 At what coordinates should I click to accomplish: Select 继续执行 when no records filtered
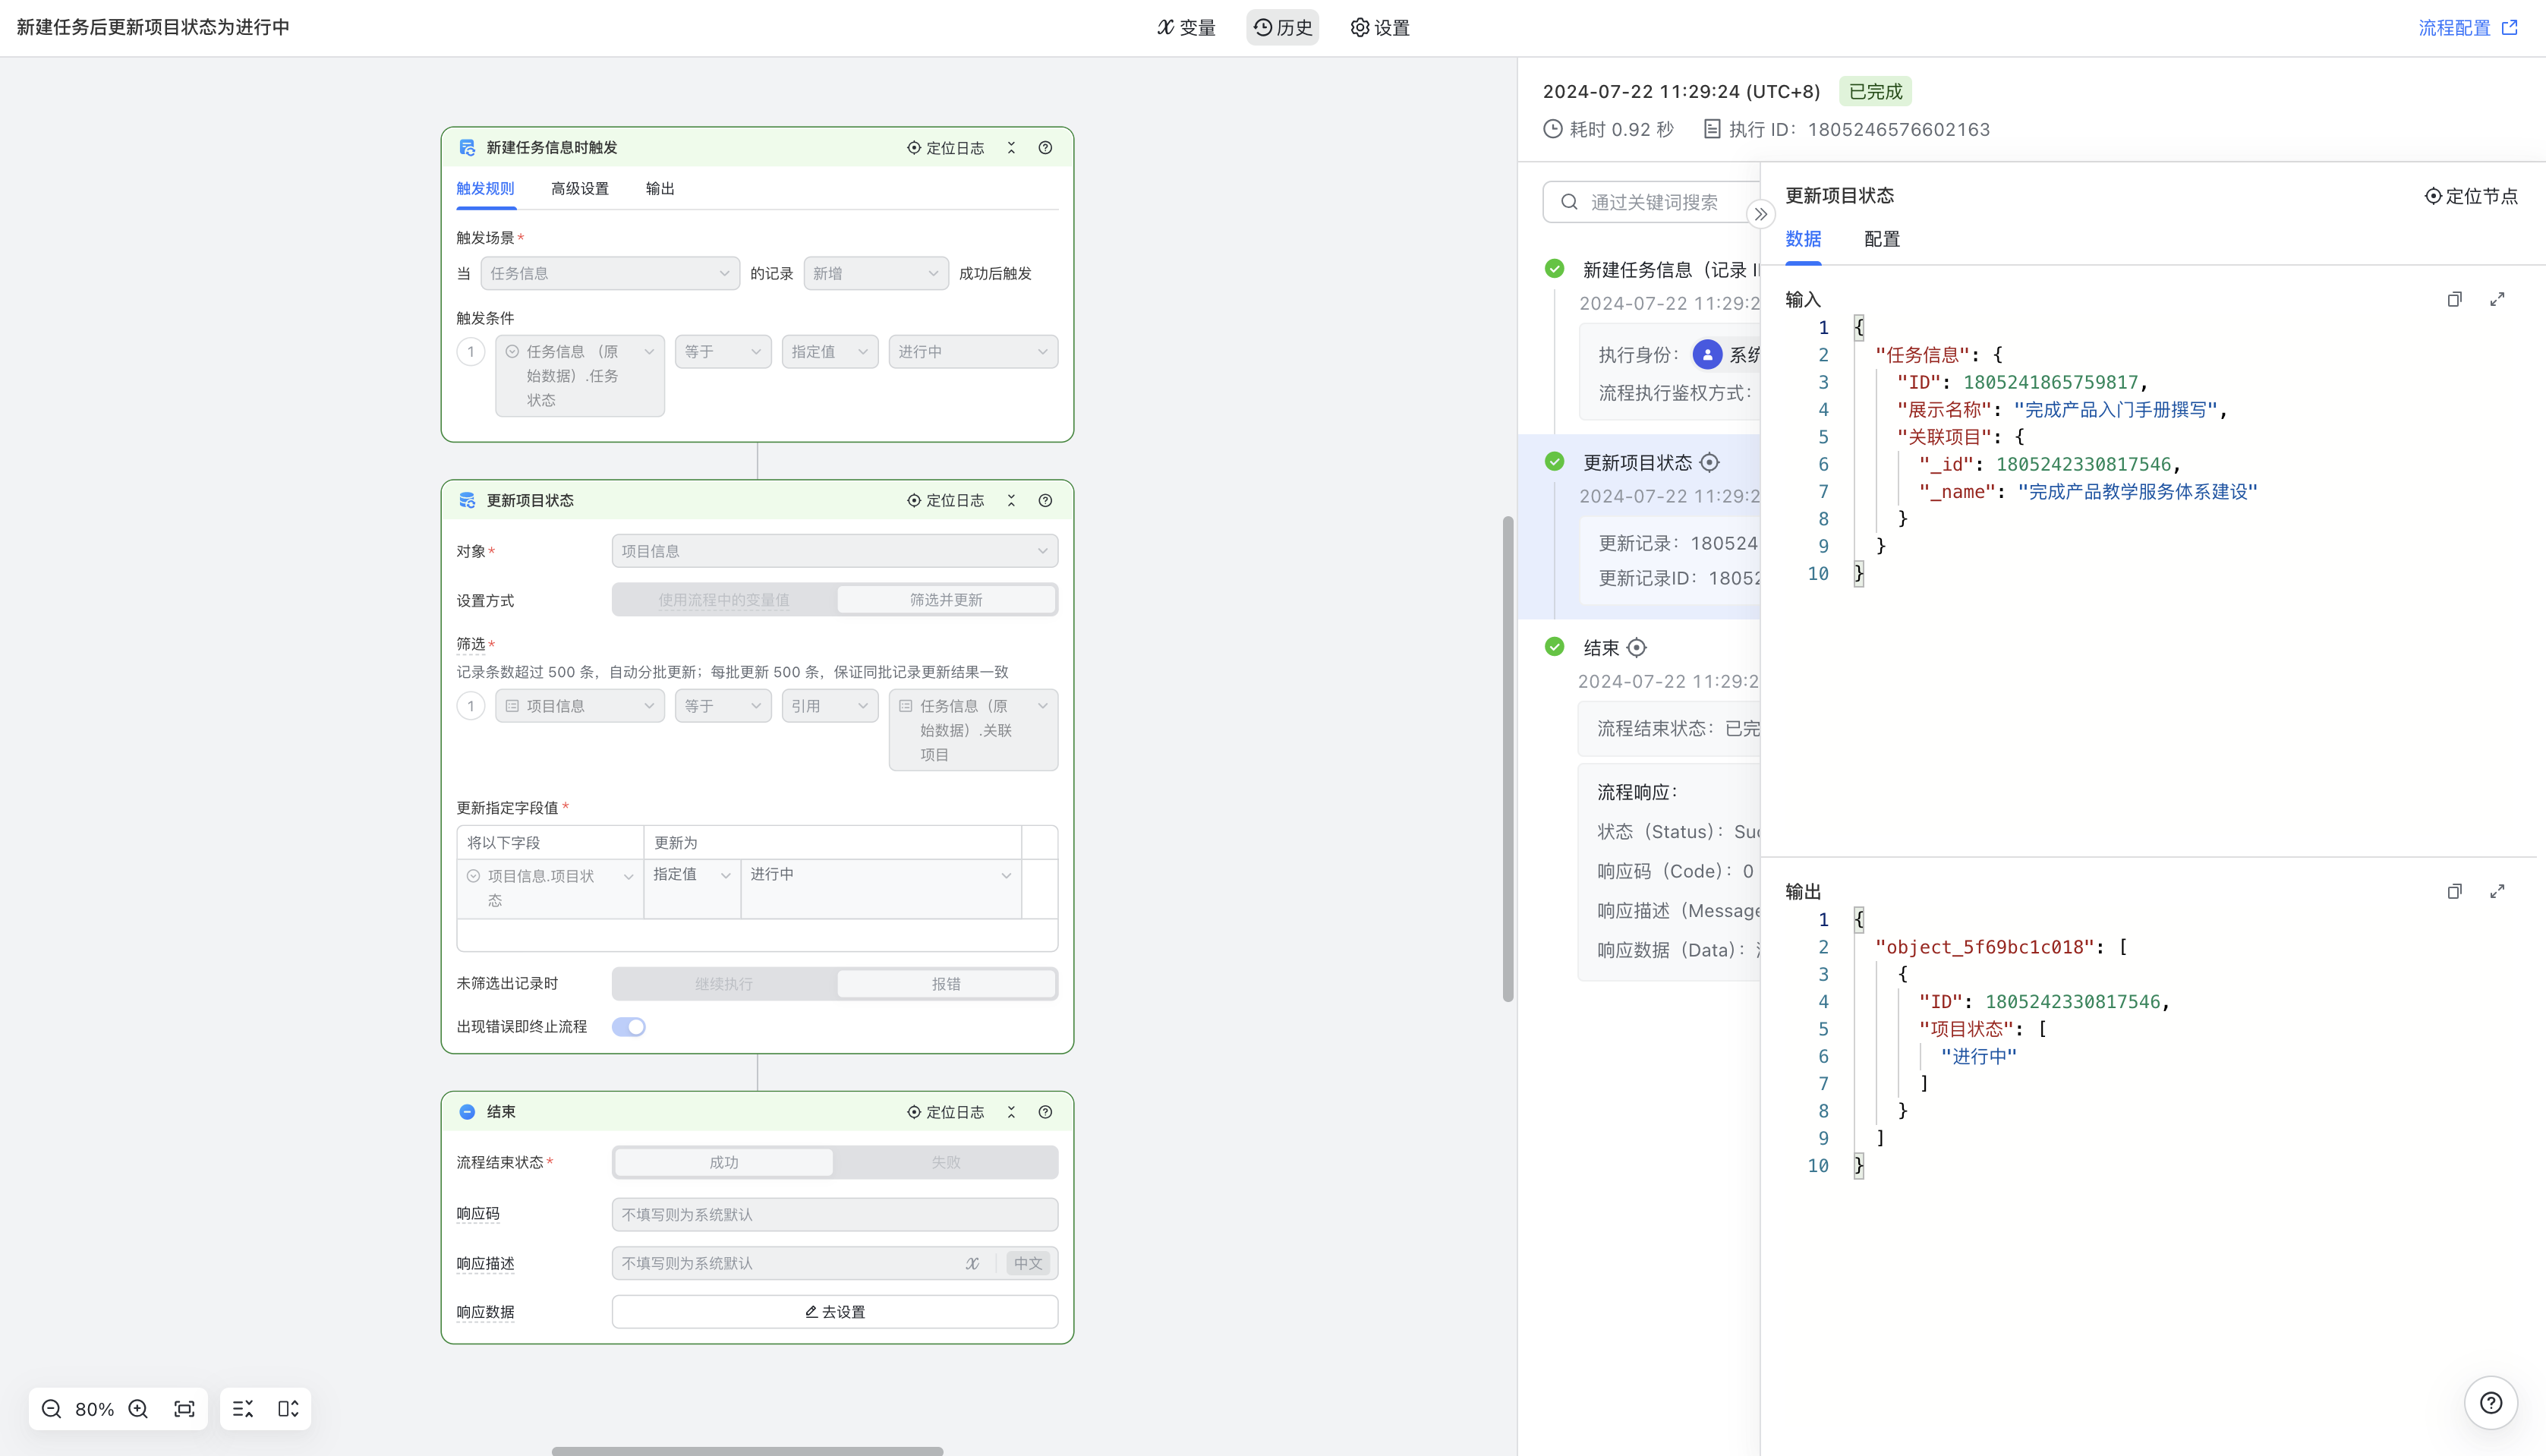724,984
